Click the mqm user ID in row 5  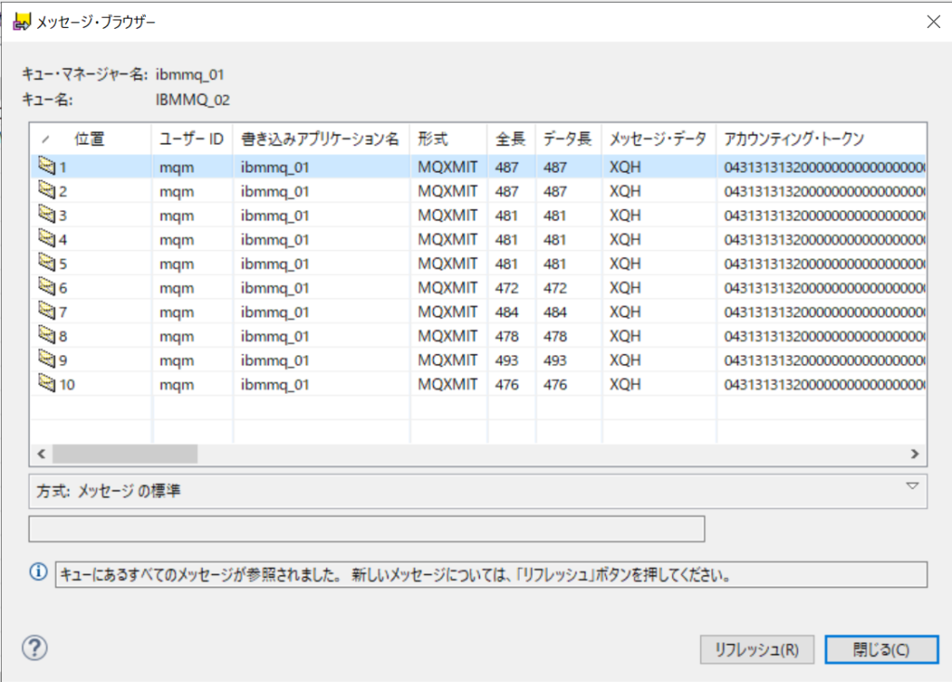177,264
